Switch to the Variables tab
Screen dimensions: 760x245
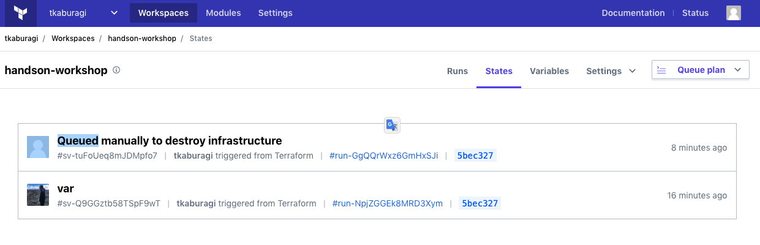(549, 71)
